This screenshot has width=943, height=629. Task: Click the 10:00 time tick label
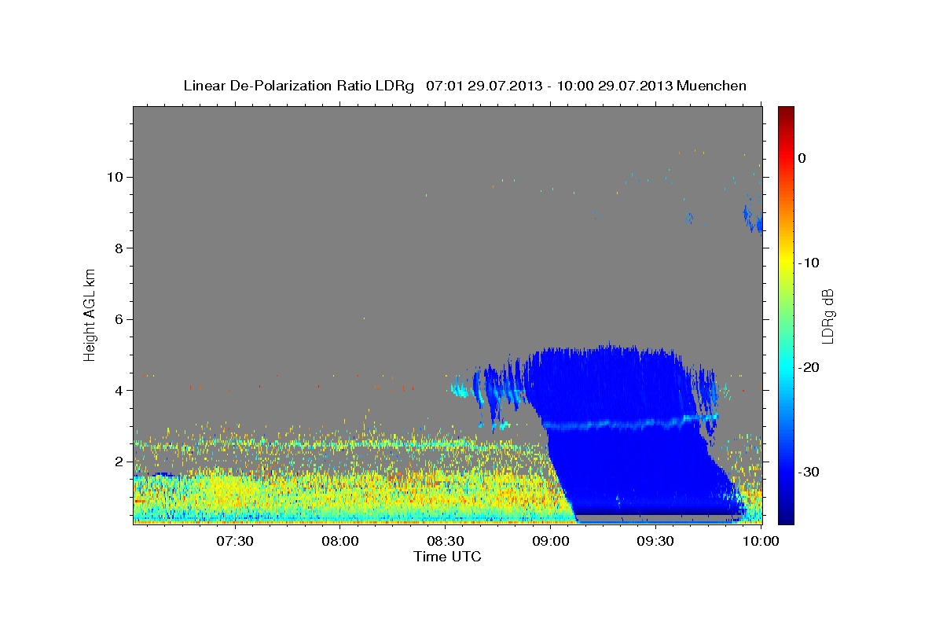click(x=761, y=542)
